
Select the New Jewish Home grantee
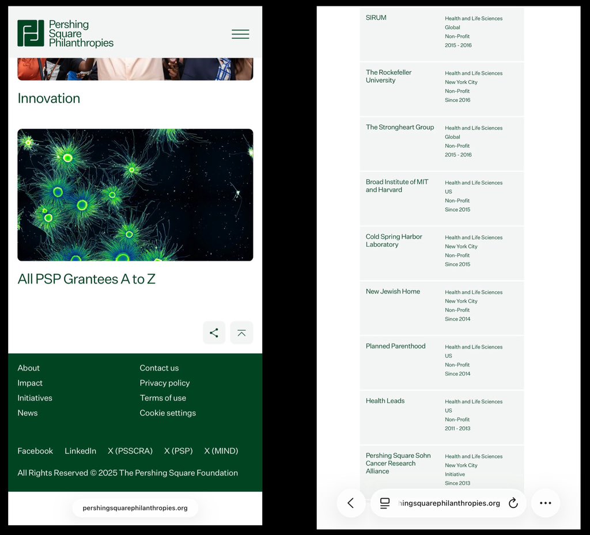(393, 291)
